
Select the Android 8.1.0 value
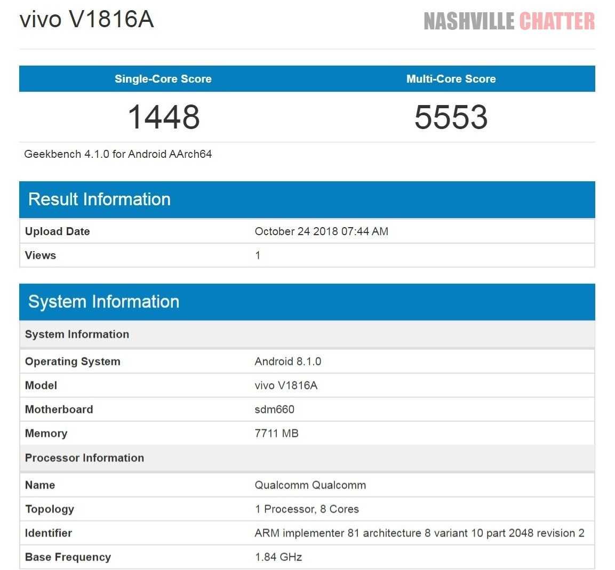click(x=288, y=362)
